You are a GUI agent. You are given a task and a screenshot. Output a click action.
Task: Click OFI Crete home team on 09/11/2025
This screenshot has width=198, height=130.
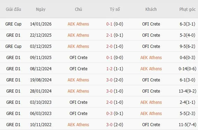click(79, 57)
